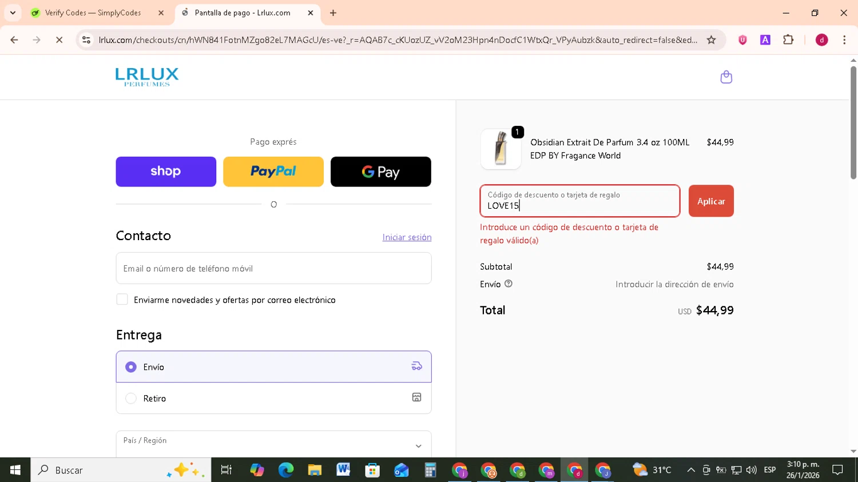This screenshot has height=482, width=858.
Task: Open a new browser tab
Action: click(333, 13)
